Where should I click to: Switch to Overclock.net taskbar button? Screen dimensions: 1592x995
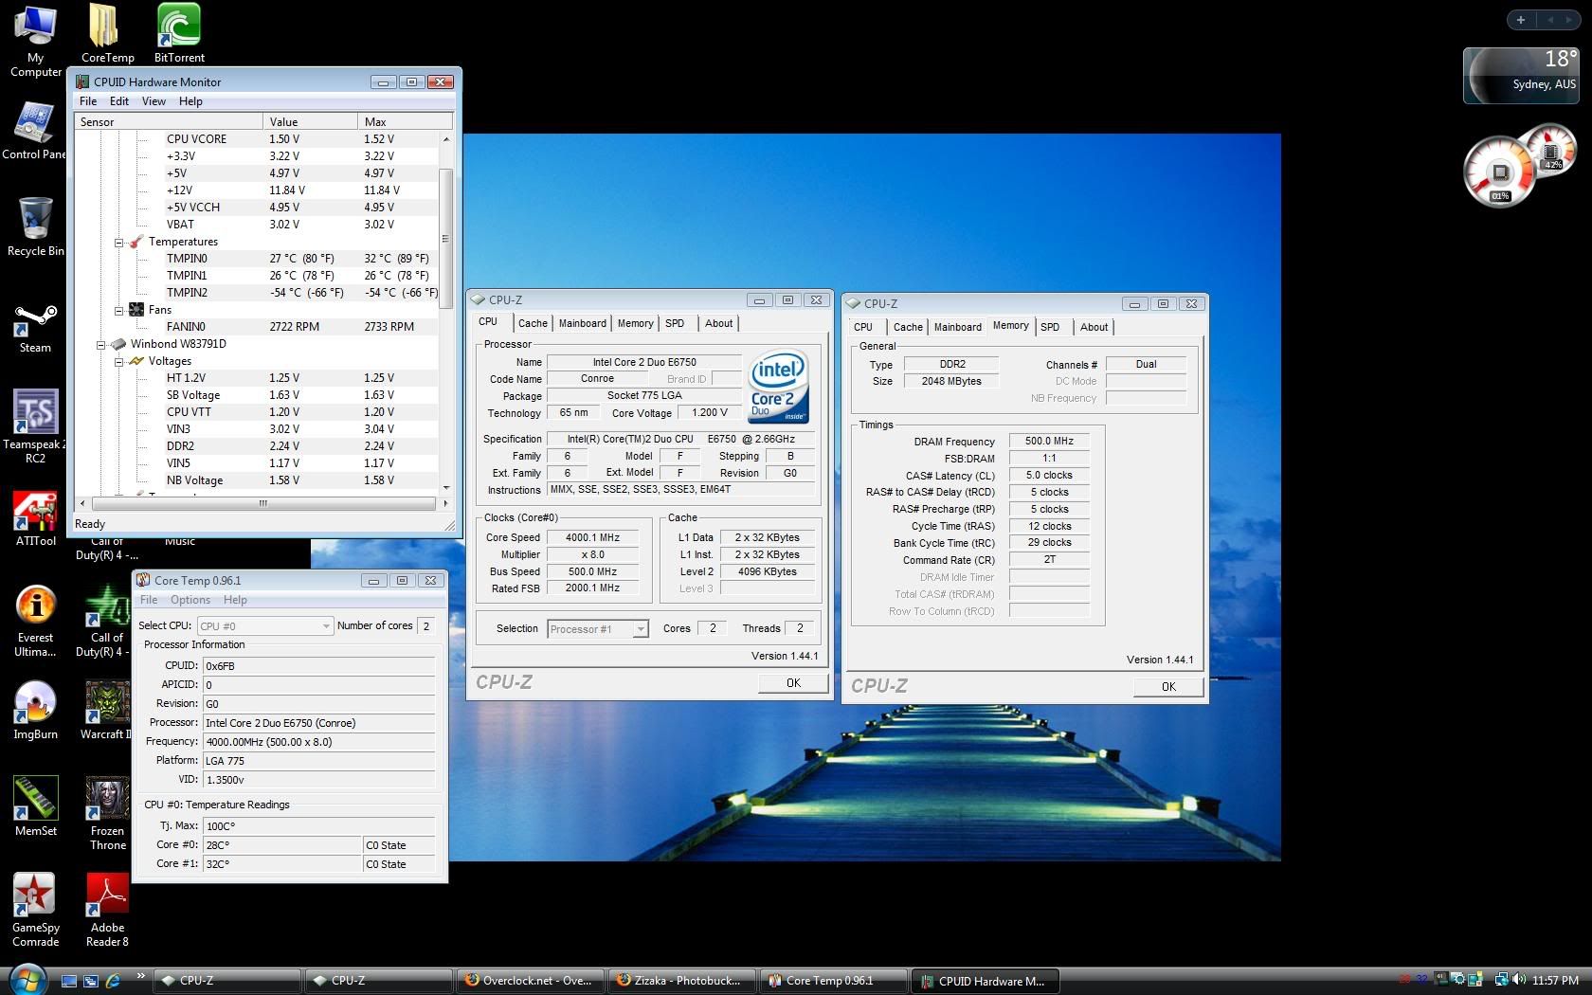coord(530,981)
